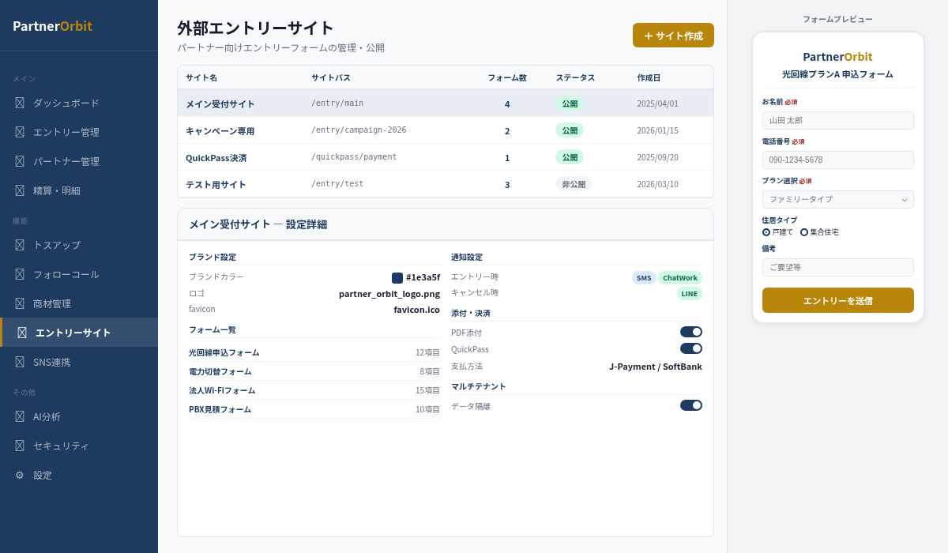Screen dimensions: 948x553
Task: Click the 精算・明細 sidebar icon
Action: click(20, 190)
